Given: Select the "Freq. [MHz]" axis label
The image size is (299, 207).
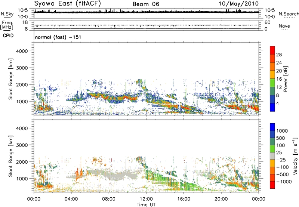Looking at the screenshot, I should coord(7,25).
